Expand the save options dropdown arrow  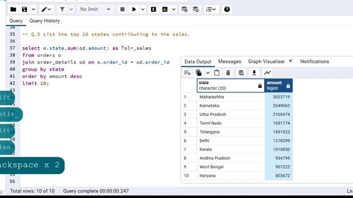click(x=33, y=9)
